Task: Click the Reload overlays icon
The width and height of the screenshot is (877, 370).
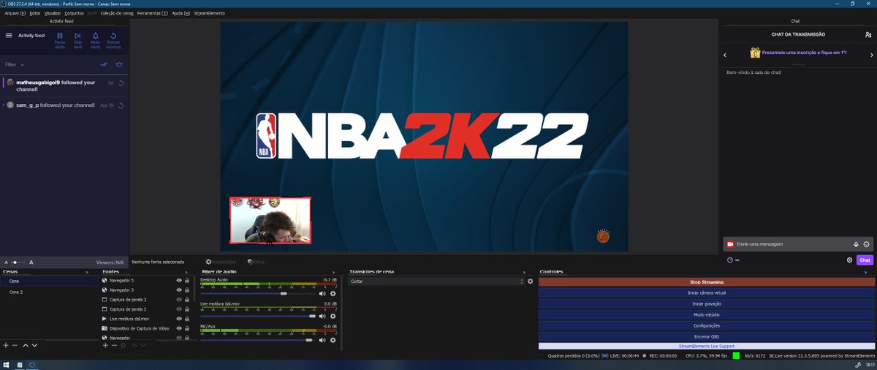Action: point(113,35)
